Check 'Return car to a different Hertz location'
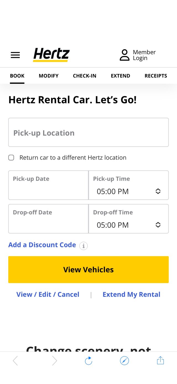The image size is (177, 384). (11, 157)
